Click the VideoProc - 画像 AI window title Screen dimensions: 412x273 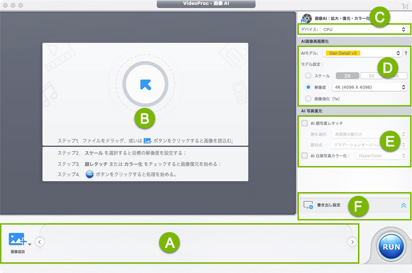206,3
